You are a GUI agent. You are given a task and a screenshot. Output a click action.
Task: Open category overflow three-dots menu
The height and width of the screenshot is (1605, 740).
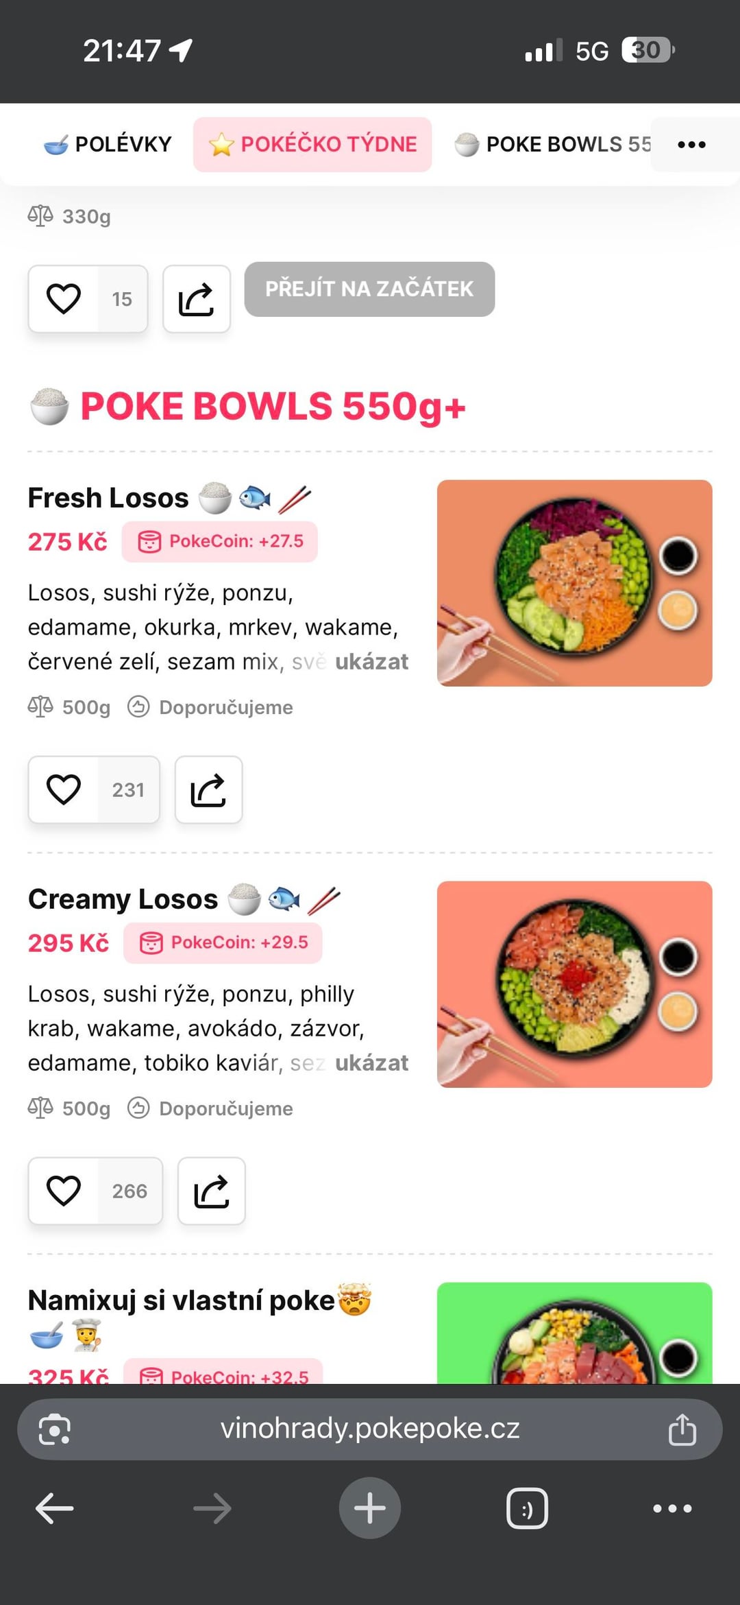[x=691, y=145]
